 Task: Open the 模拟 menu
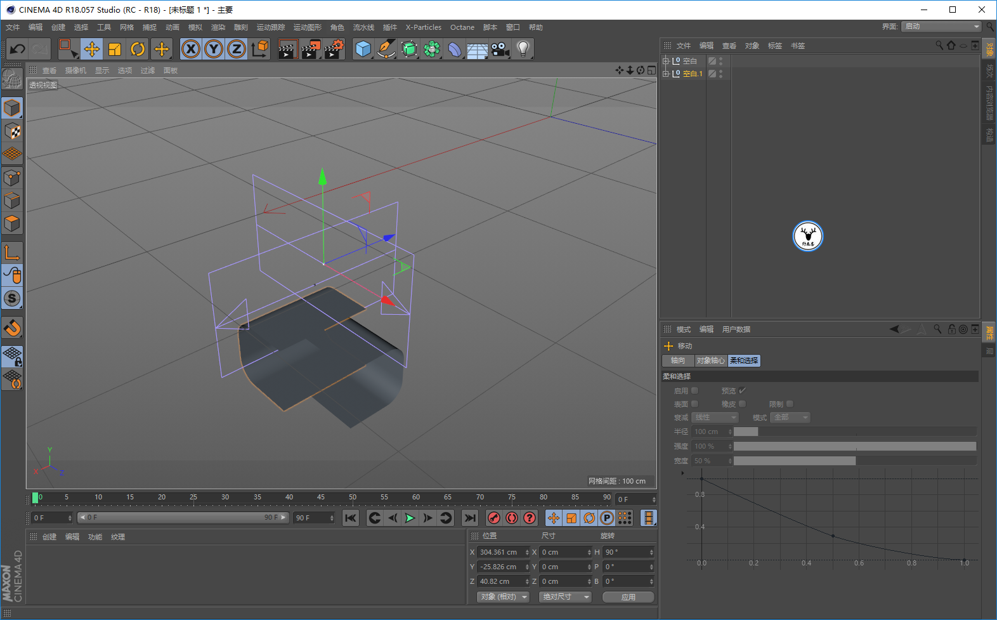click(195, 27)
